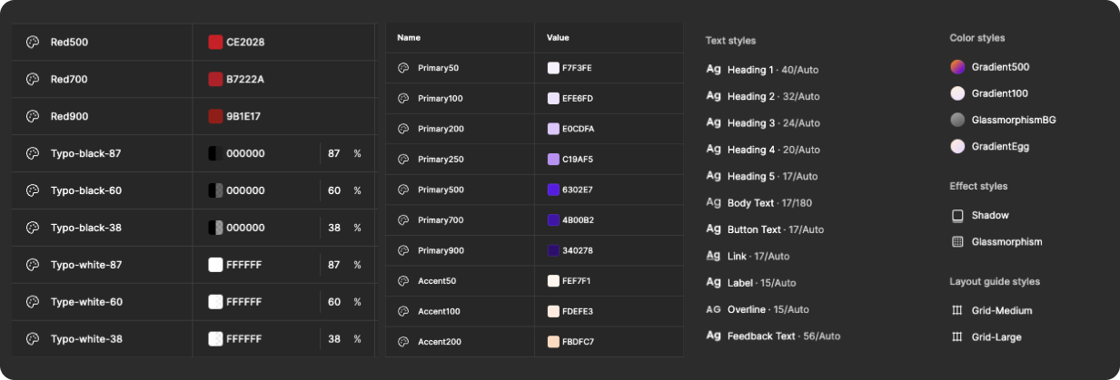
Task: Select the Feedback Text 56/Auto style
Action: (x=783, y=336)
